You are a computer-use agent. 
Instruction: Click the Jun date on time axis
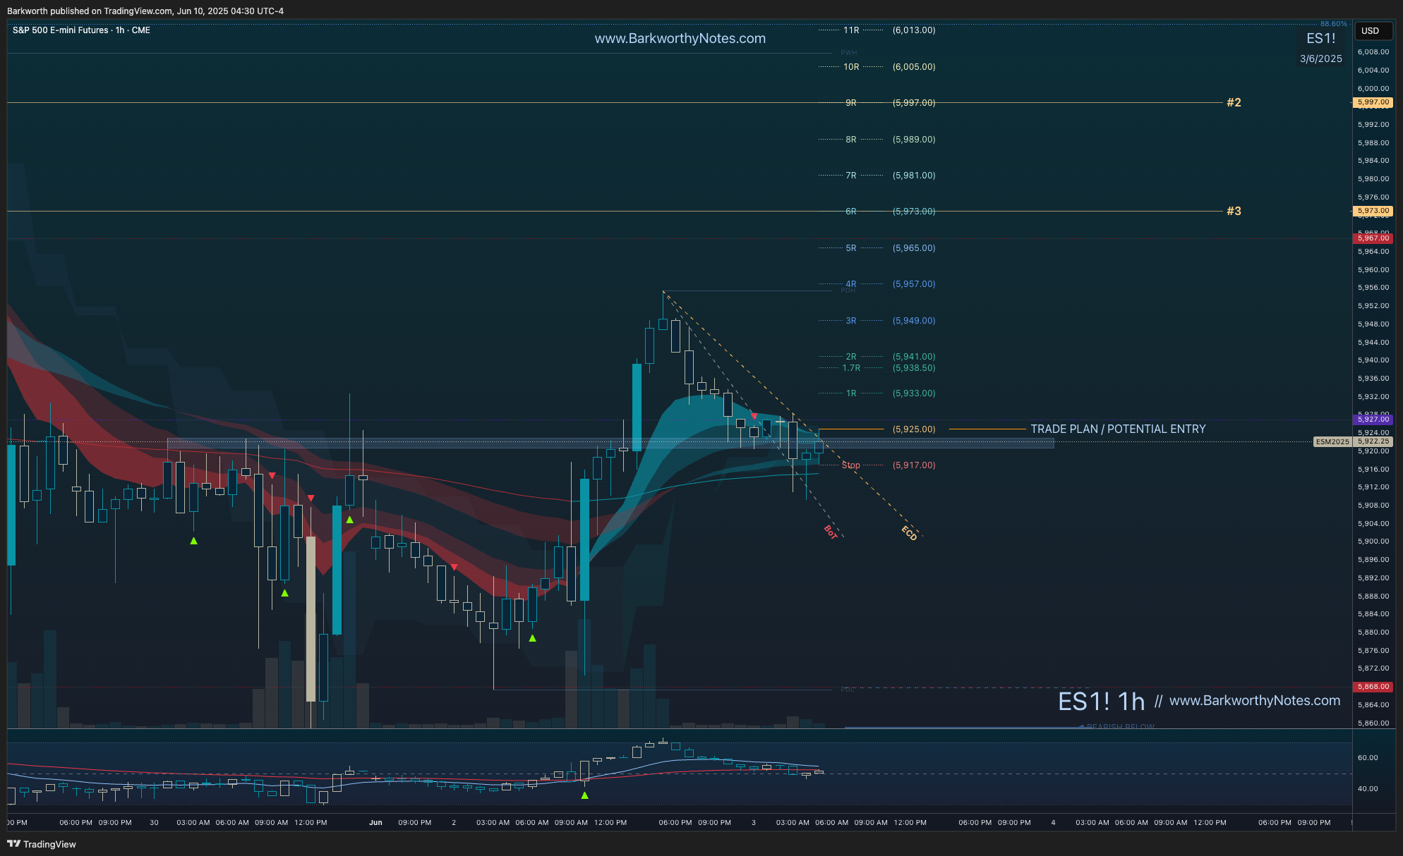point(375,822)
